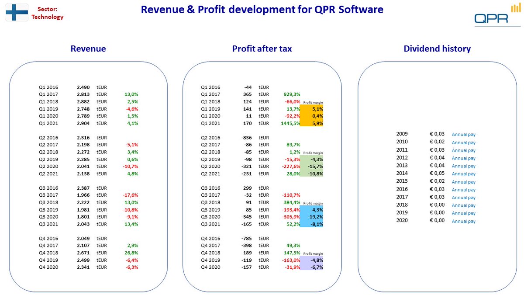Screen dimensions: 524x295
Task: Select Q4 2018 revenue growth 26,8%
Action: [x=131, y=253]
